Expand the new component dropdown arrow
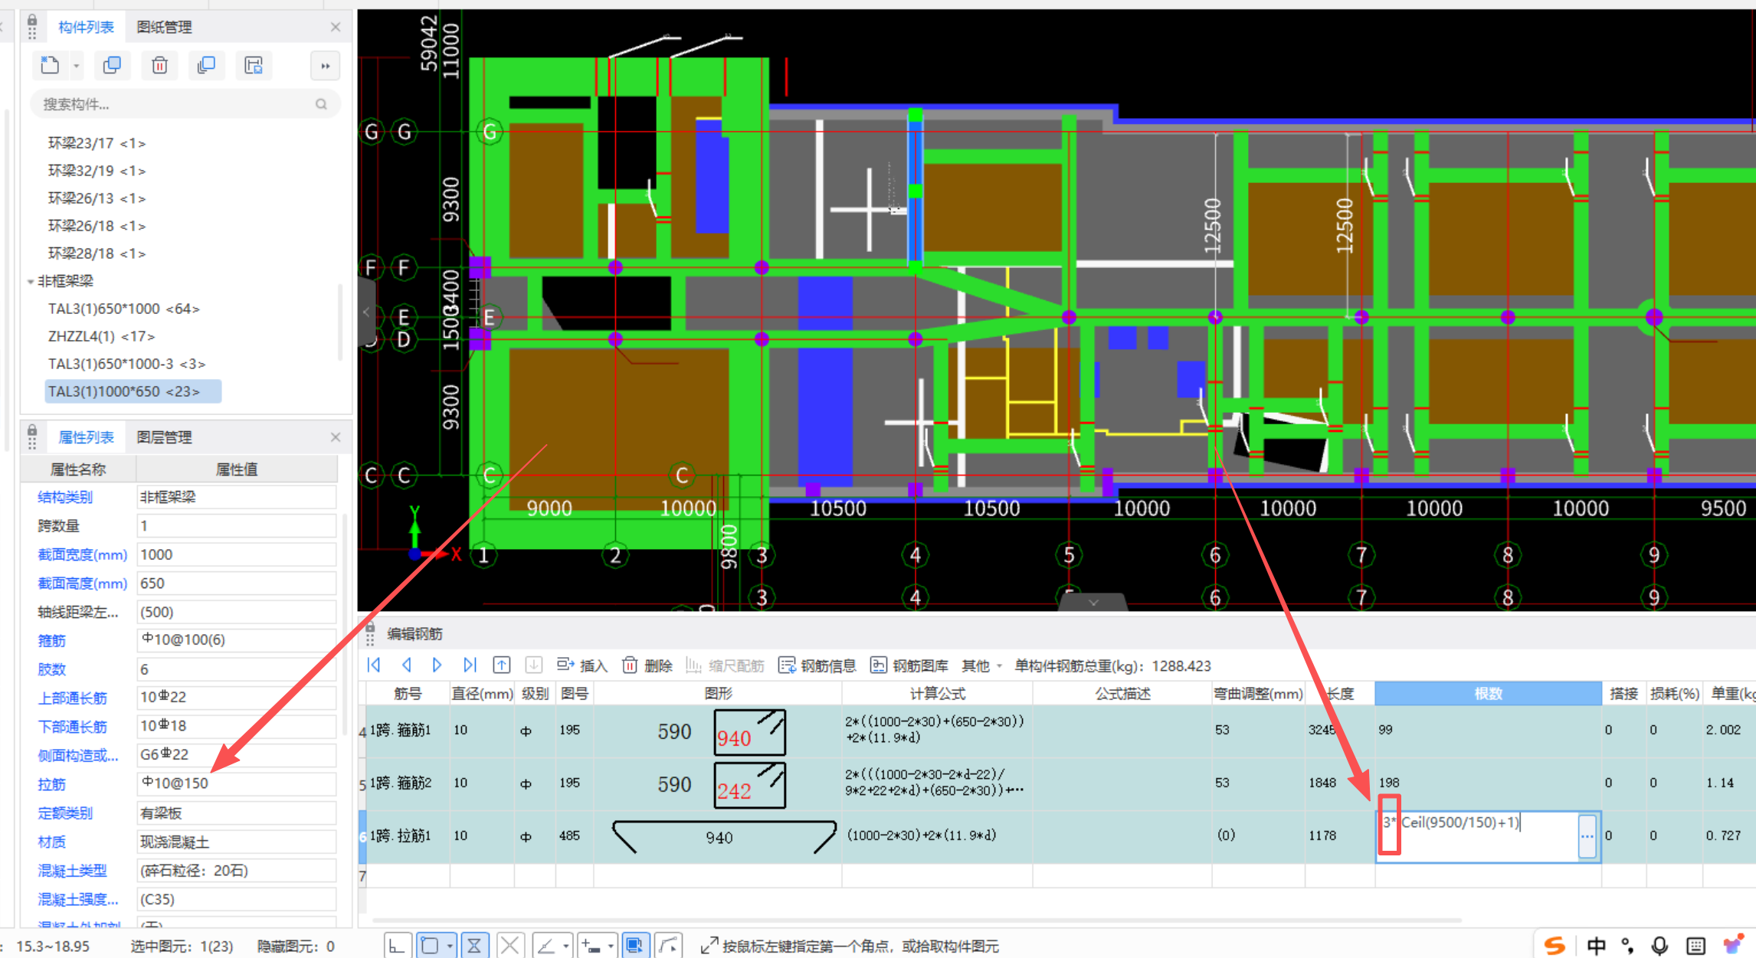Viewport: 1756px width, 958px height. (x=76, y=66)
